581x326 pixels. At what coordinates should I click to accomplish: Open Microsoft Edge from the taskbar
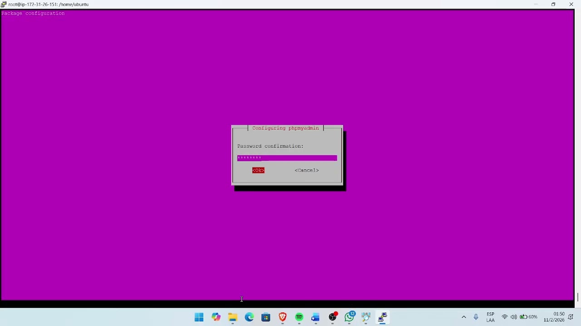click(249, 317)
